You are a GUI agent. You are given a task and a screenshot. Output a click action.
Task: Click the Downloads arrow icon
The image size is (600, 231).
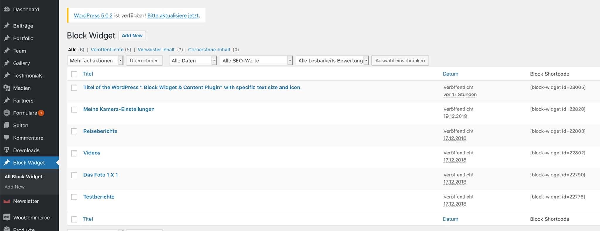pos(7,150)
